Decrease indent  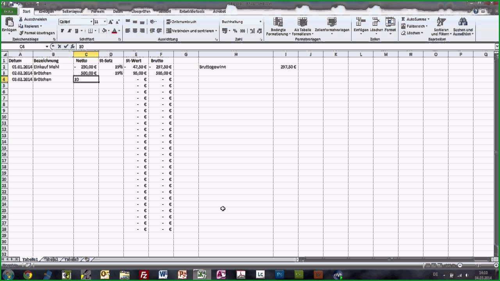pyautogui.click(x=152, y=31)
